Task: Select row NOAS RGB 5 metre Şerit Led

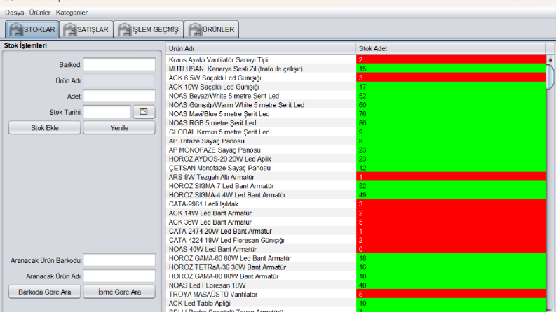Action: tap(356, 122)
